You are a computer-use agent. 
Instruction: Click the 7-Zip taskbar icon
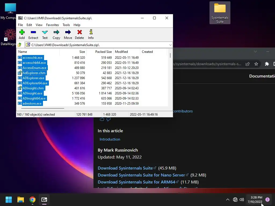[x=44, y=200]
